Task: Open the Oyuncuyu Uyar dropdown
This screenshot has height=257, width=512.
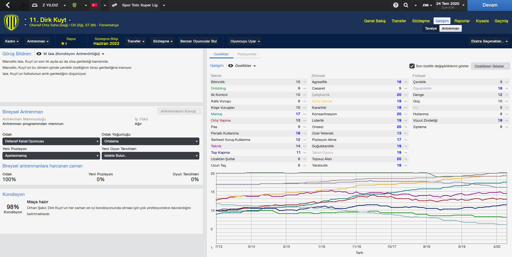Action: click(245, 41)
